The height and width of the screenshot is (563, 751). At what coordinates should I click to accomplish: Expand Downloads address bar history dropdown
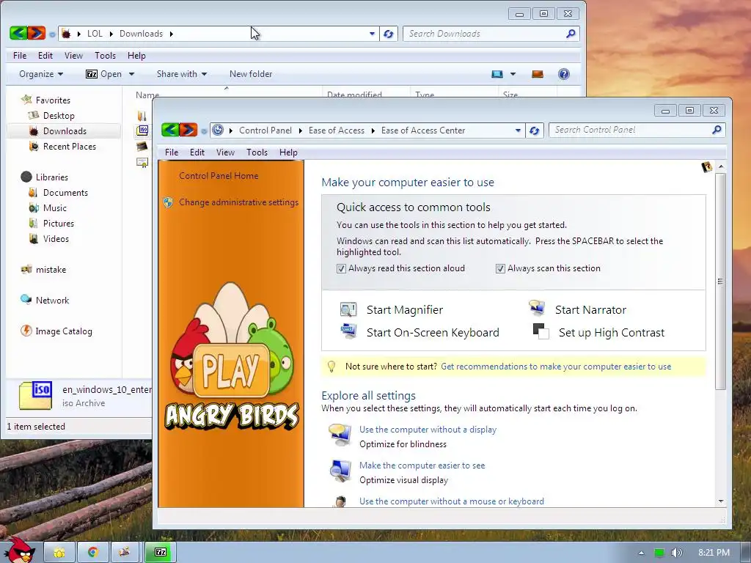click(372, 34)
